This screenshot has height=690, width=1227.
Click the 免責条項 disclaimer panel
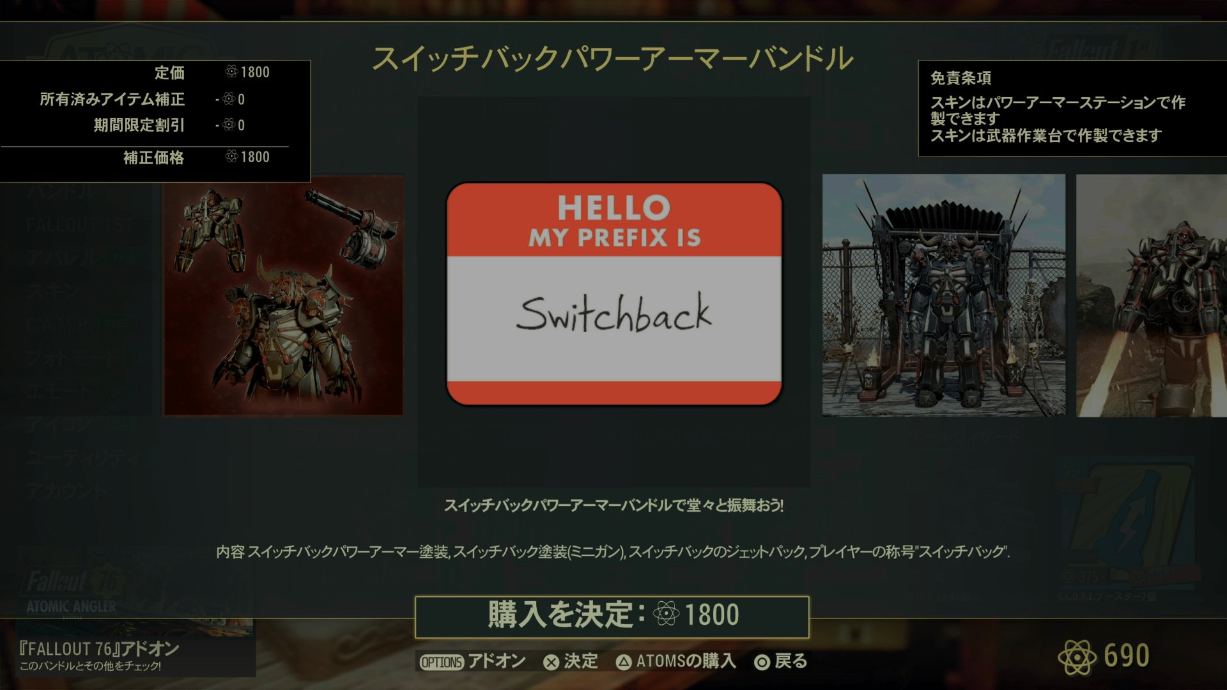click(x=1072, y=108)
